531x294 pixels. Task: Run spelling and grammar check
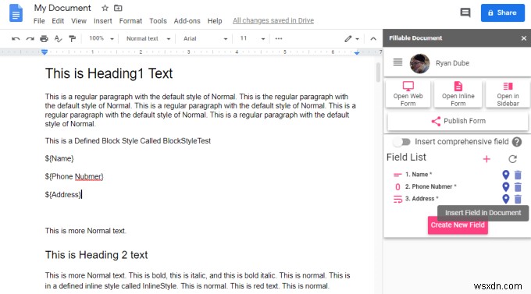(x=59, y=39)
